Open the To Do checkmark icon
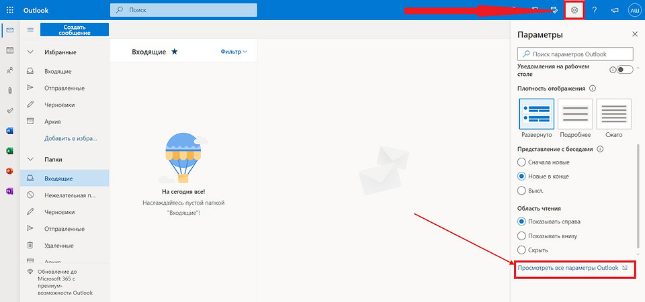The height and width of the screenshot is (302, 645). click(x=10, y=111)
